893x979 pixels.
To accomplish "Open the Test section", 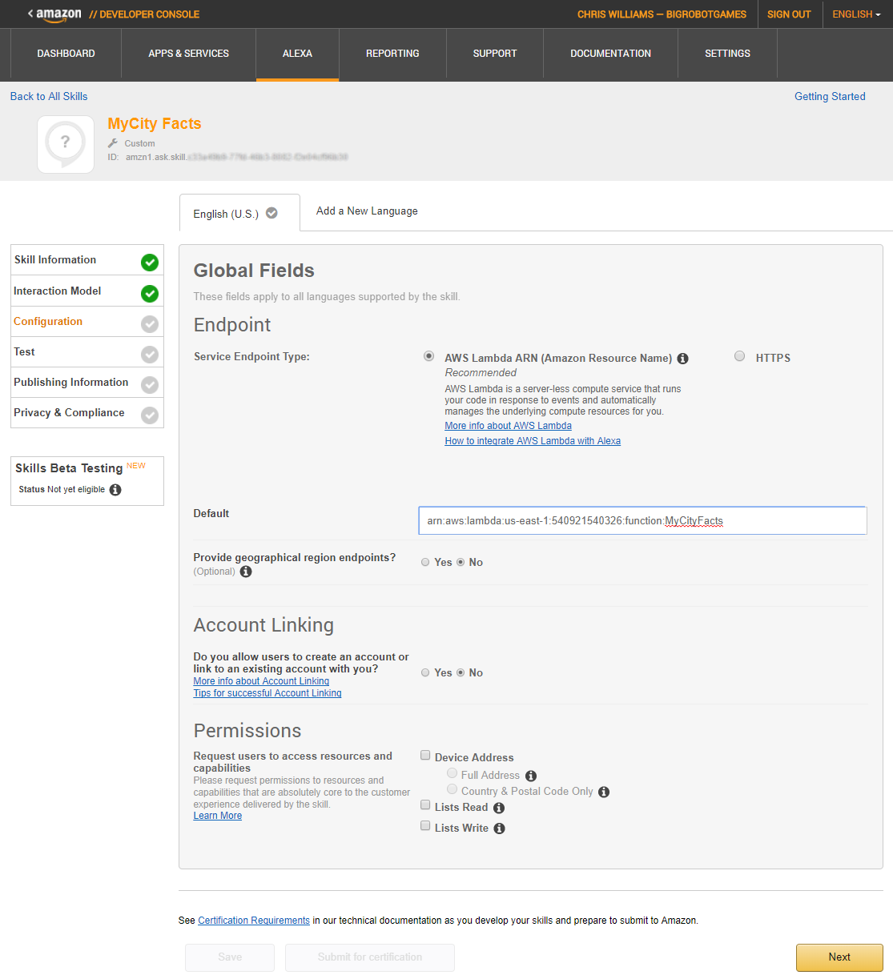I will [x=87, y=352].
